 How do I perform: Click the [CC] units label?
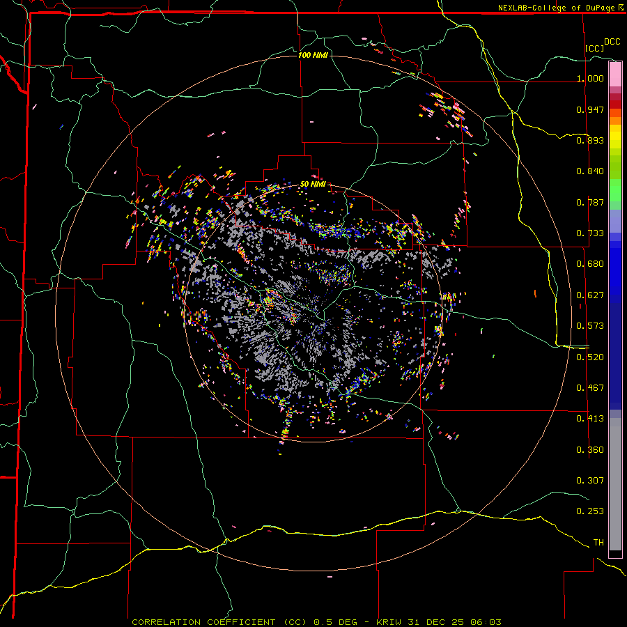click(x=595, y=48)
